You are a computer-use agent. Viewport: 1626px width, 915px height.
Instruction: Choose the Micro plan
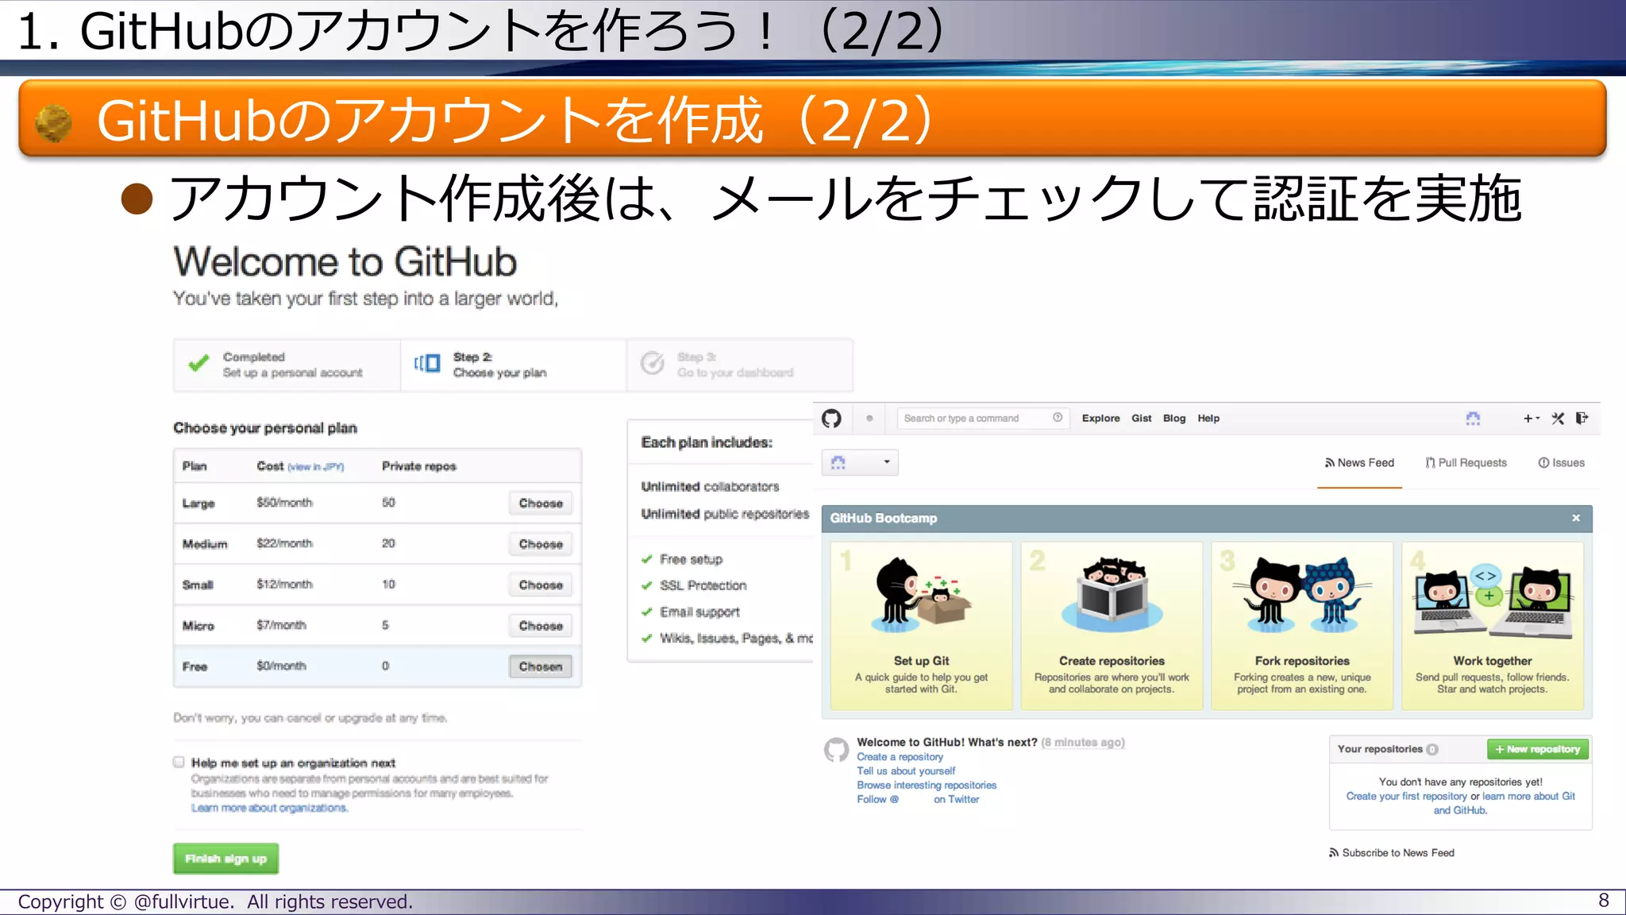coord(541,626)
